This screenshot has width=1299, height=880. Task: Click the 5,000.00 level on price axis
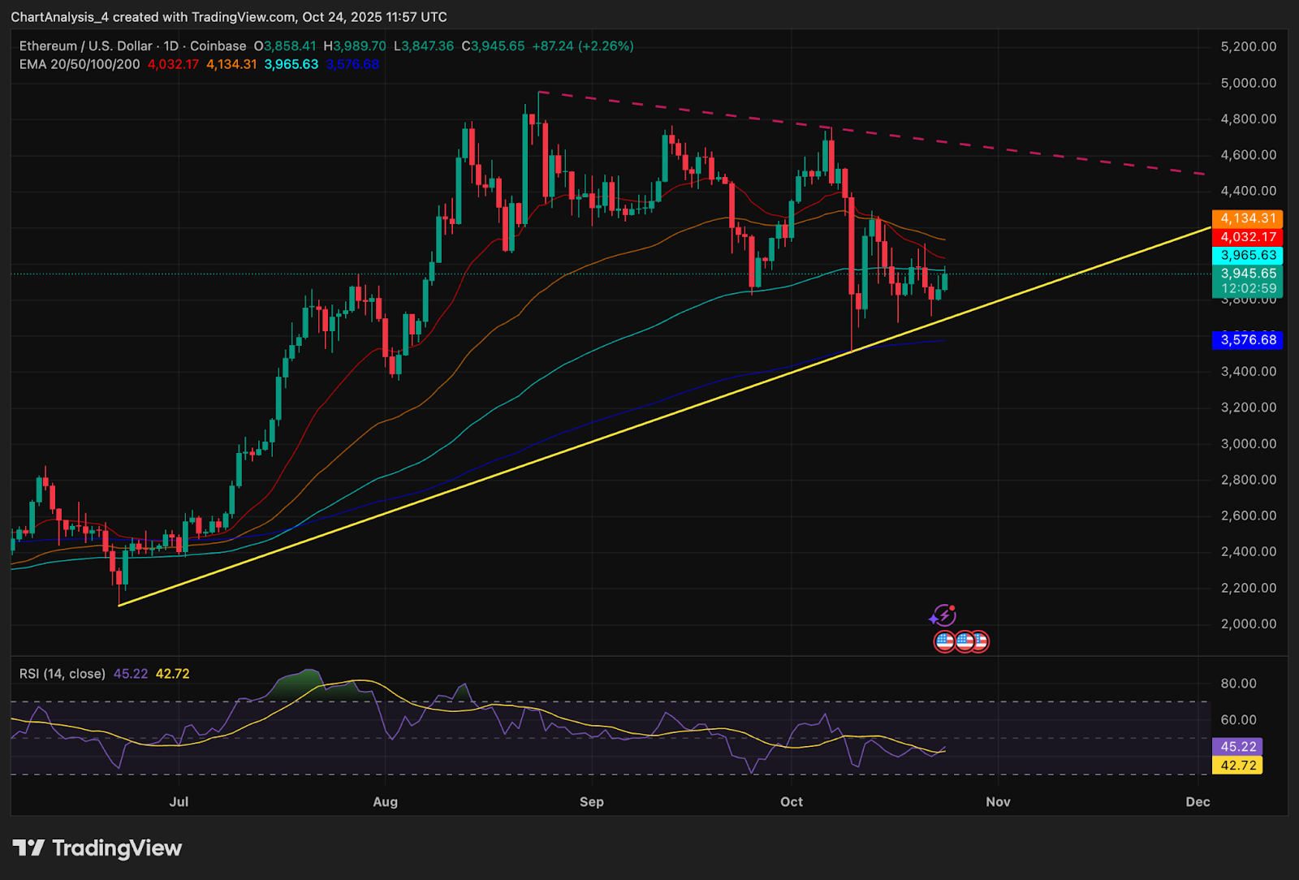click(1248, 83)
